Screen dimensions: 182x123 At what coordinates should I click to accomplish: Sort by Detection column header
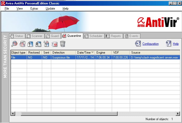point(63,53)
